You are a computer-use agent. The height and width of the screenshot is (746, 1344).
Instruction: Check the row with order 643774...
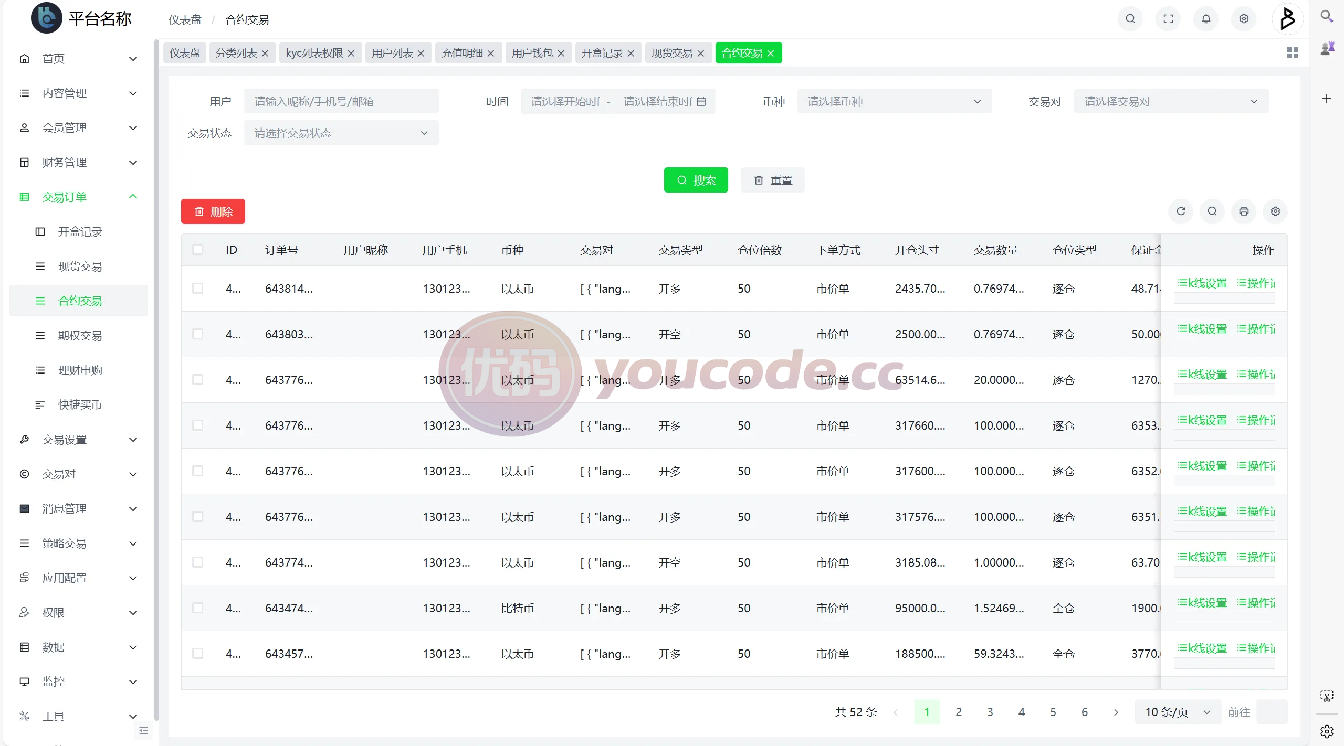(197, 562)
